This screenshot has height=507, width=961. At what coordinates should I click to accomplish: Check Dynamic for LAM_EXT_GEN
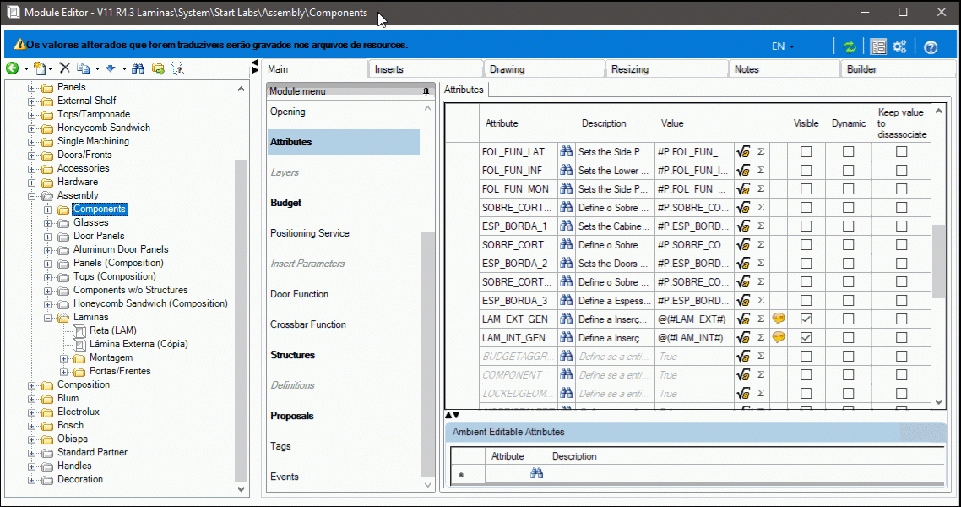pyautogui.click(x=848, y=319)
